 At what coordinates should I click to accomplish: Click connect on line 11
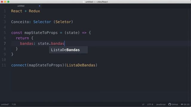(x=19, y=65)
